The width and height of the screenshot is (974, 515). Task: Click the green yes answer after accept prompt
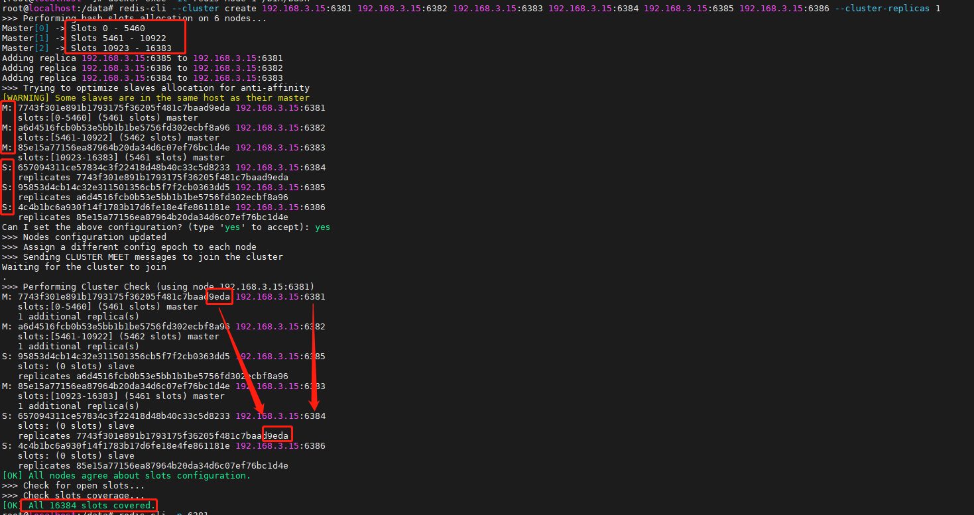click(322, 227)
